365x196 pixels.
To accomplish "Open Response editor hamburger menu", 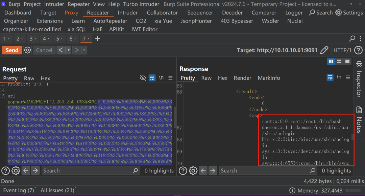I will [348, 77].
